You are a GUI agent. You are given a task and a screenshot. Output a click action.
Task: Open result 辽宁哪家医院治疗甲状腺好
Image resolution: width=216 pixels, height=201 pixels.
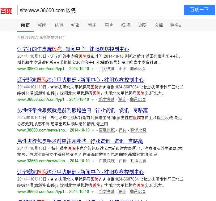click(80, 172)
